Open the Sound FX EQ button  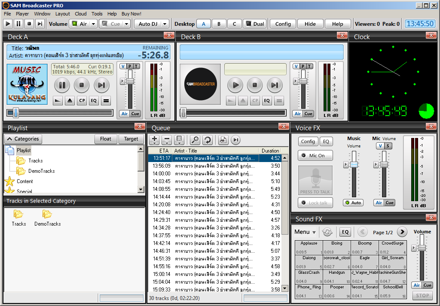[345, 232]
